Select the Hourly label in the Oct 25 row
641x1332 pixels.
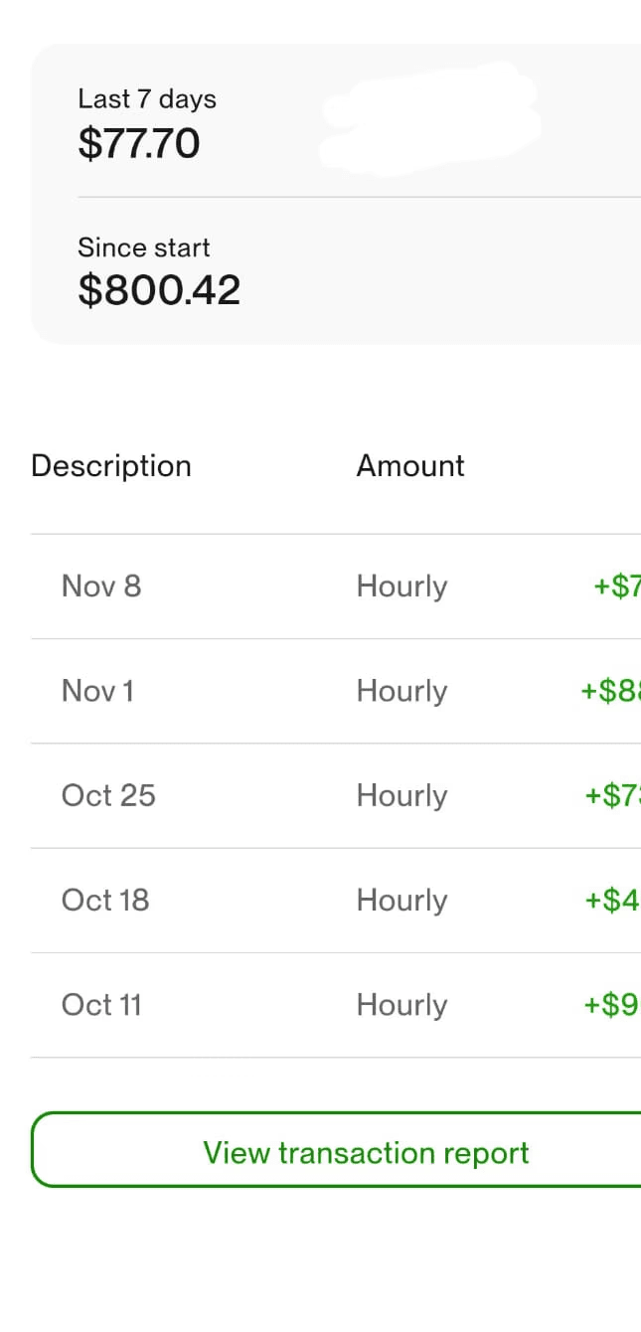click(401, 795)
